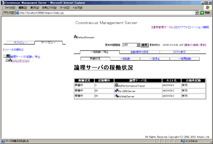The width and height of the screenshot is (213, 144).
Task: Click the Windows flag logo in the menu bar
Action: coord(208,7)
